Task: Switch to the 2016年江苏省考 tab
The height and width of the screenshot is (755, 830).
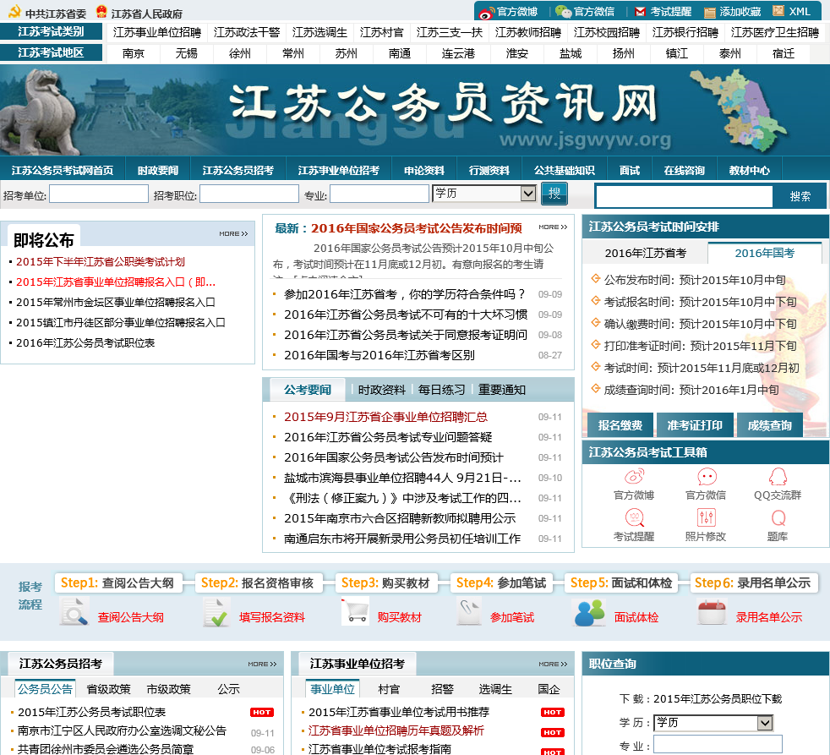Action: (645, 253)
